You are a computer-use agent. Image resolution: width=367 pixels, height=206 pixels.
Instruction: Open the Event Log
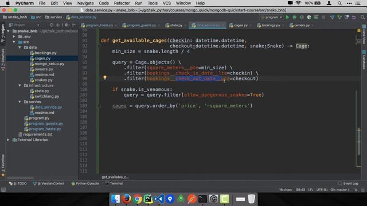(348, 184)
